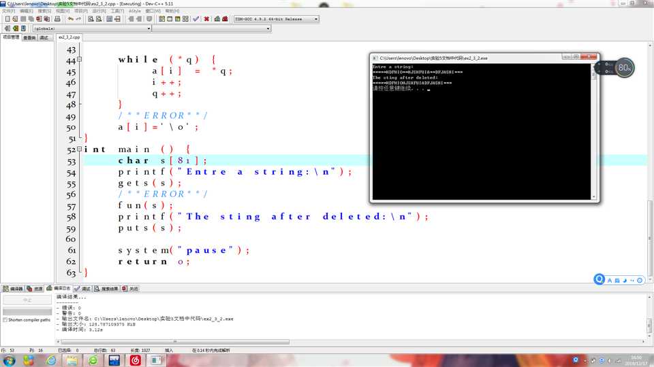The image size is (654, 367).
Task: Open the 运行[R] Execute menu
Action: 99,11
